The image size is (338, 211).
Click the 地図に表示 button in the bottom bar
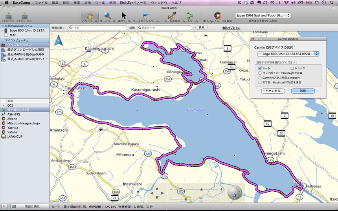[x=30, y=206]
